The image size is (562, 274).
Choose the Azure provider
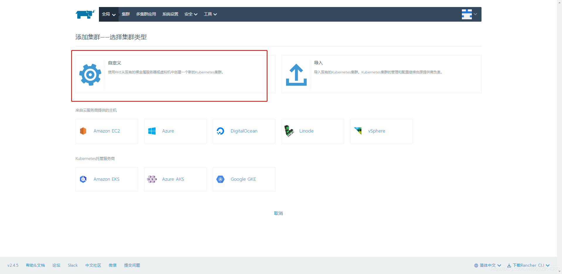(175, 131)
